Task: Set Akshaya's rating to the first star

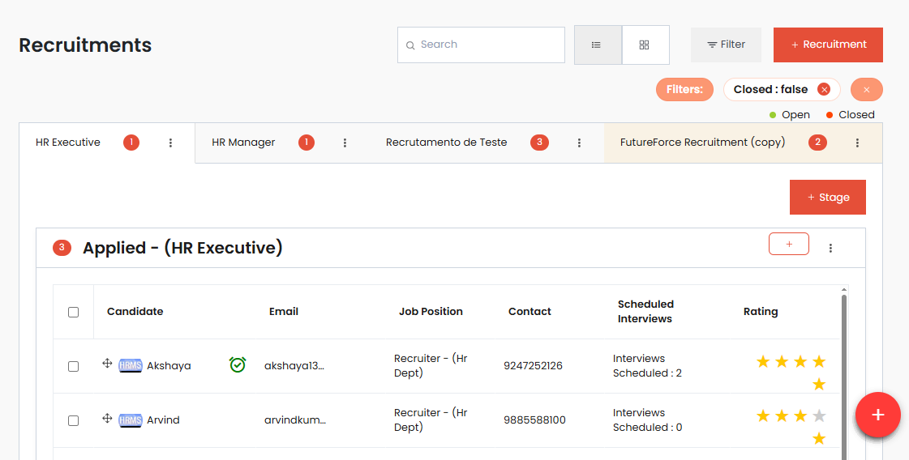Action: pyautogui.click(x=763, y=361)
